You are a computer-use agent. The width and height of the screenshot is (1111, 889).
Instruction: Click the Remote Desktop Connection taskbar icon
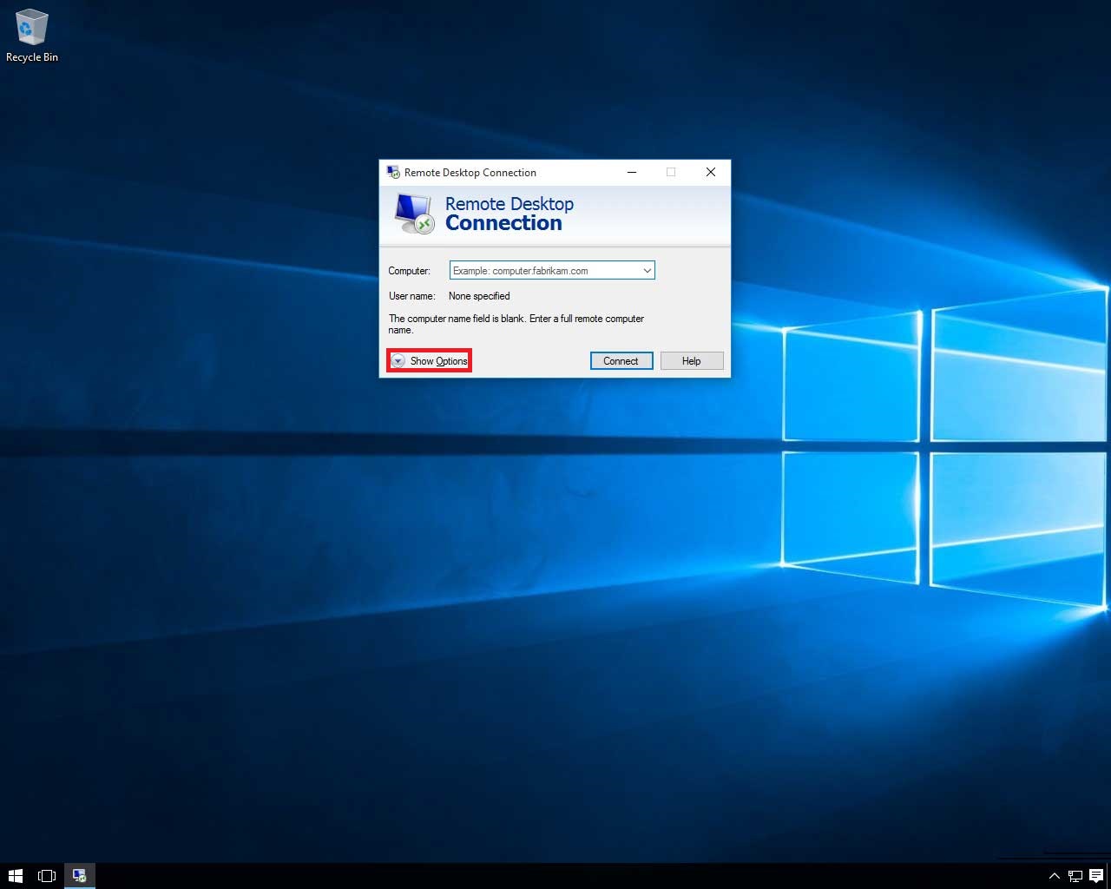click(x=79, y=876)
